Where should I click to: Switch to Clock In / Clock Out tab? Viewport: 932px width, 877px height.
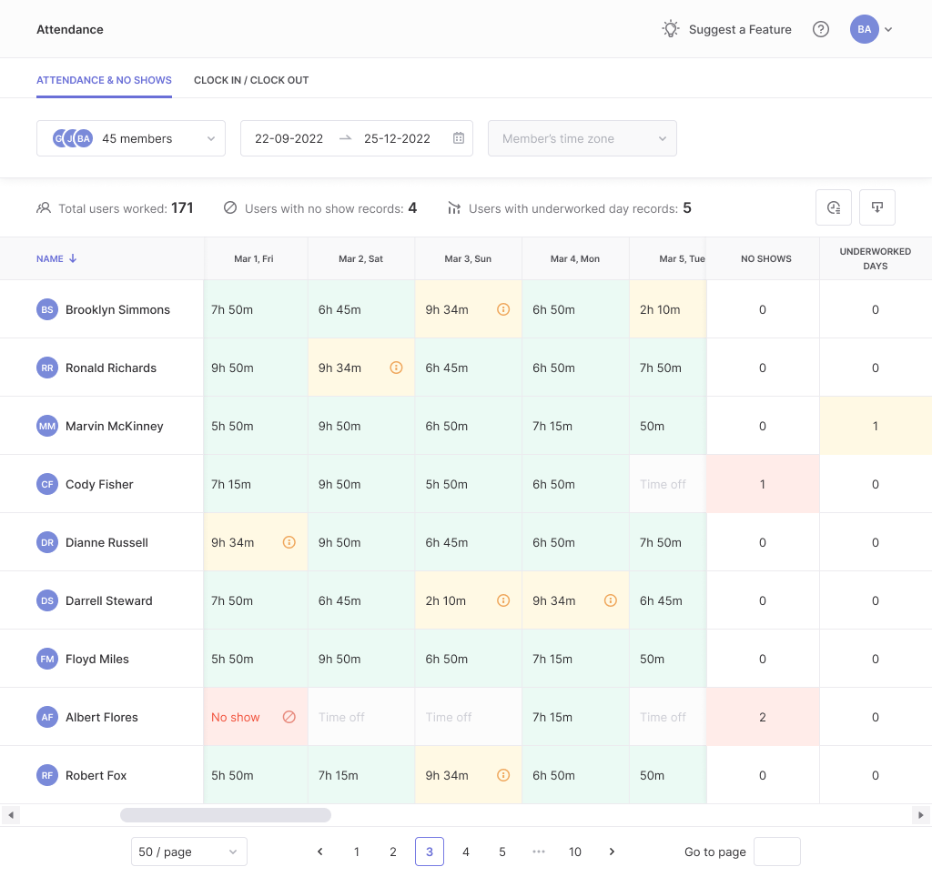pos(251,80)
